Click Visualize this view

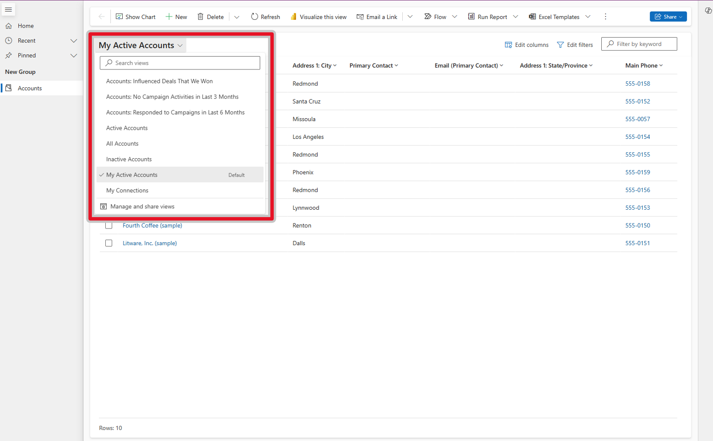318,17
